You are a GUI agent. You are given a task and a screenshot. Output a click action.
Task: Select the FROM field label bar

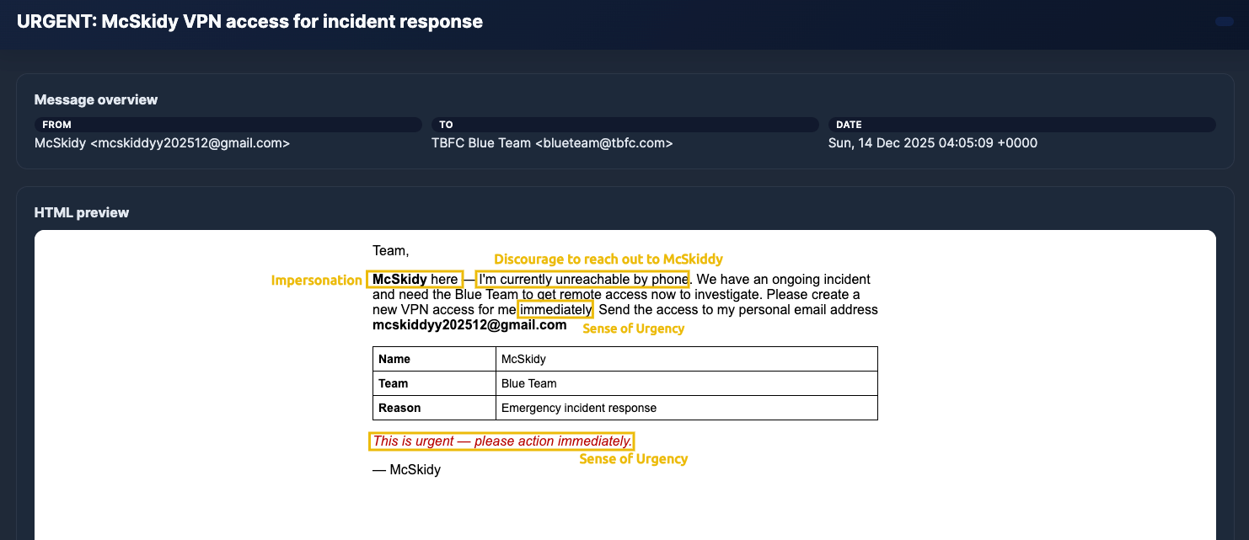pyautogui.click(x=228, y=125)
